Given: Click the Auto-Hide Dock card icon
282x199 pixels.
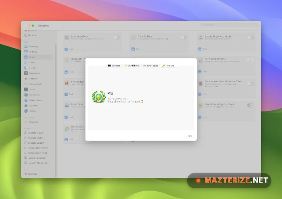Looking at the screenshot, I should 67,38.
